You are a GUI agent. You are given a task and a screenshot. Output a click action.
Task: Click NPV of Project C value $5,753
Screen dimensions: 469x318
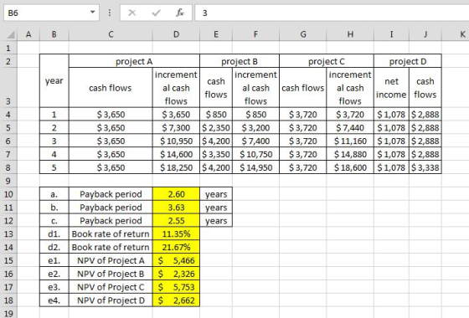click(x=176, y=287)
